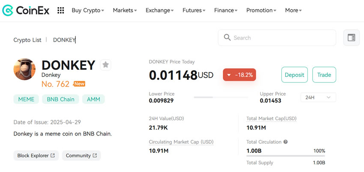Screen dimensions: 364x172
Task: Click the -18.2% price change badge
Action: [x=239, y=75]
